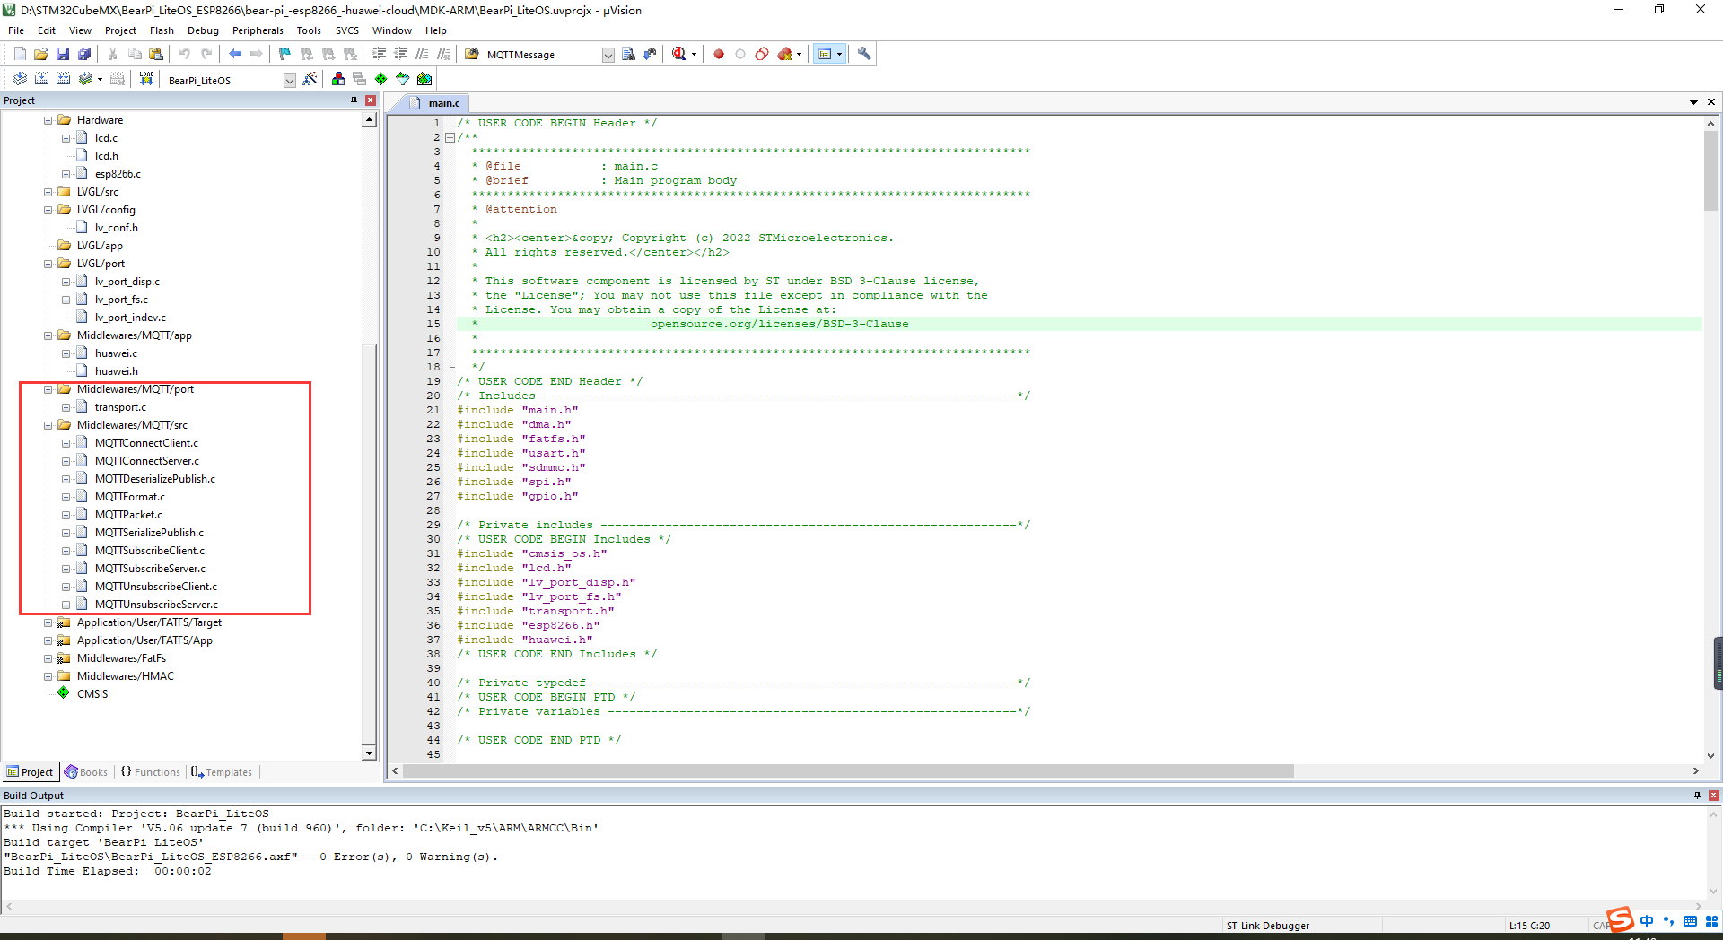Expand the Middlewares/HMAC group

48,676
